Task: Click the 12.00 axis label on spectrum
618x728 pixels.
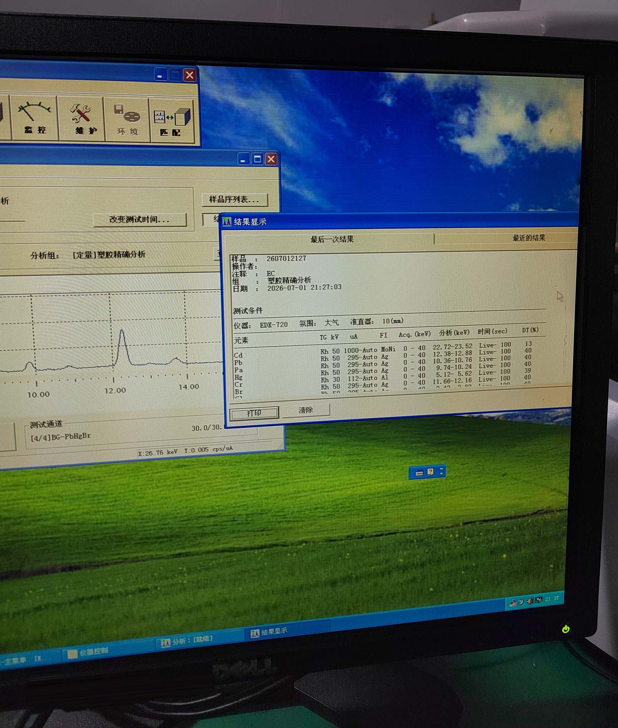Action: point(115,391)
